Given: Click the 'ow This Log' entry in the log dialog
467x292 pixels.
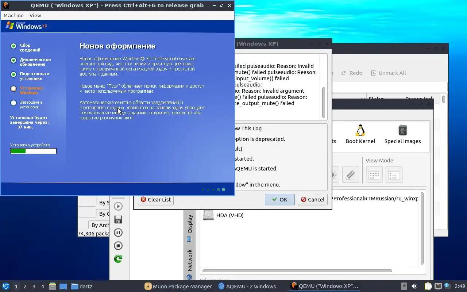Looking at the screenshot, I should (248, 128).
